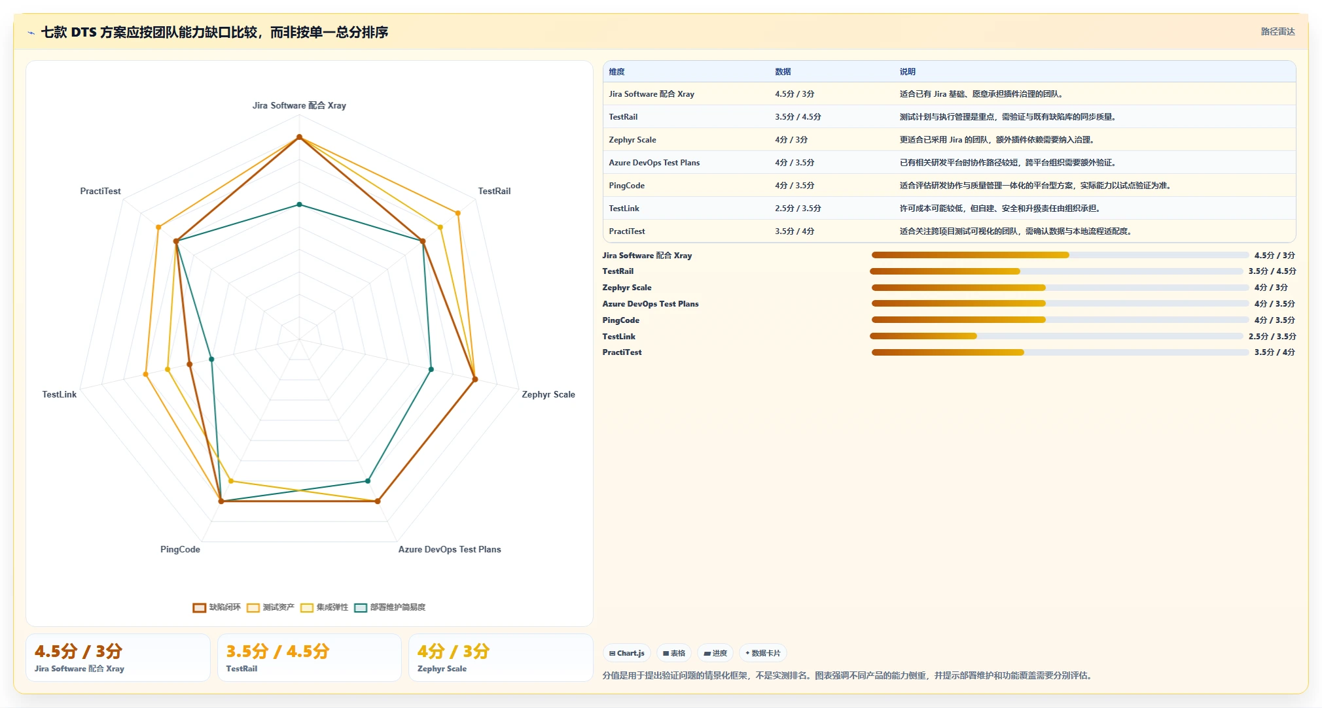Viewport: 1322px width, 708px height.
Task: Click the 测试计划与执行管理是重点 description cell
Action: pyautogui.click(x=1094, y=117)
